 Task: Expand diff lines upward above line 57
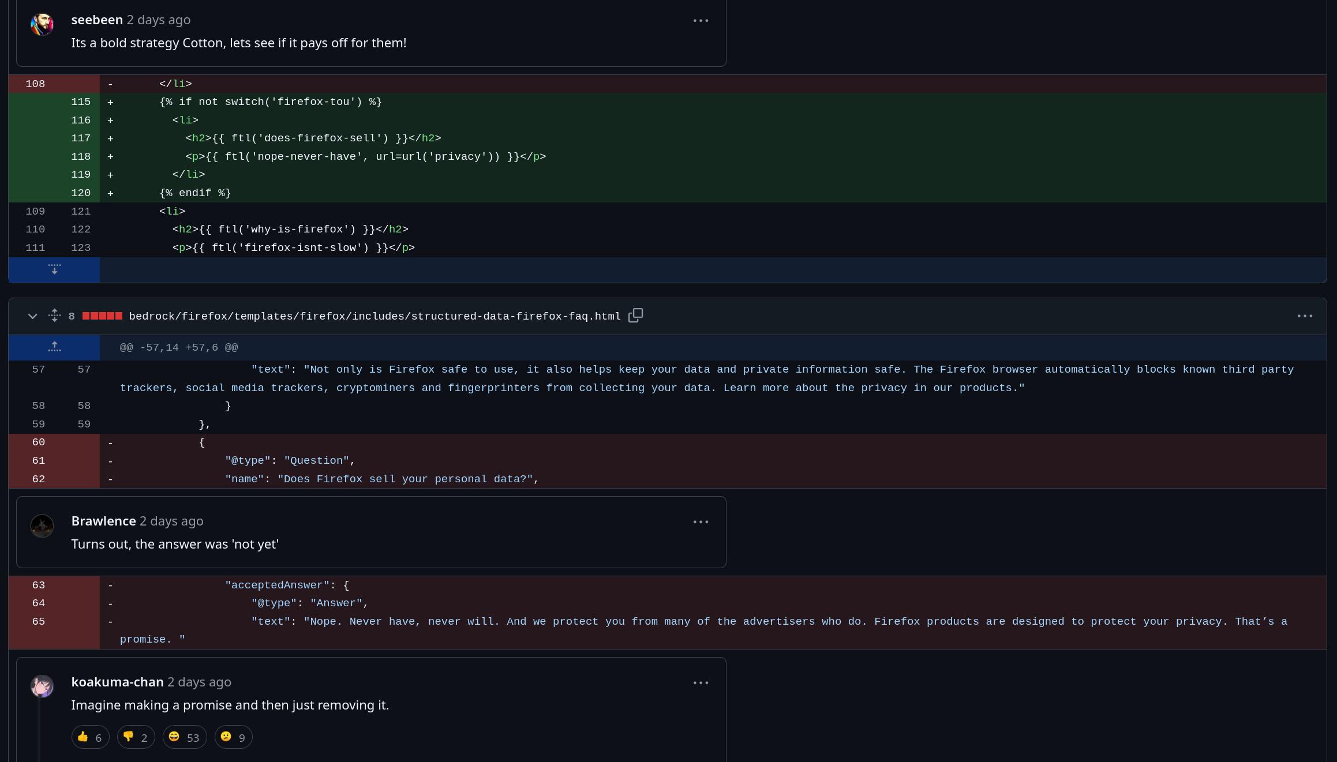54,347
